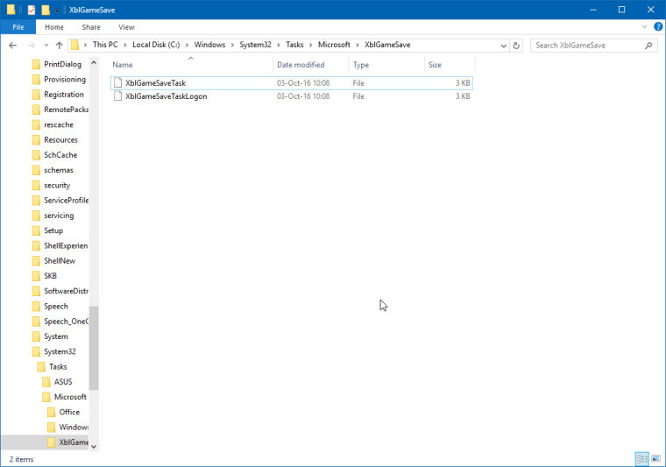Open the File menu

coord(18,27)
